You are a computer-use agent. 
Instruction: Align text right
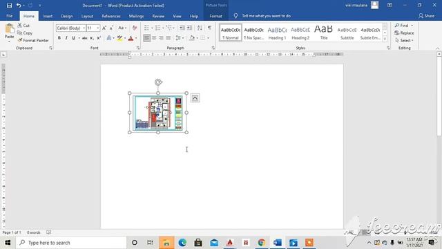[161, 38]
